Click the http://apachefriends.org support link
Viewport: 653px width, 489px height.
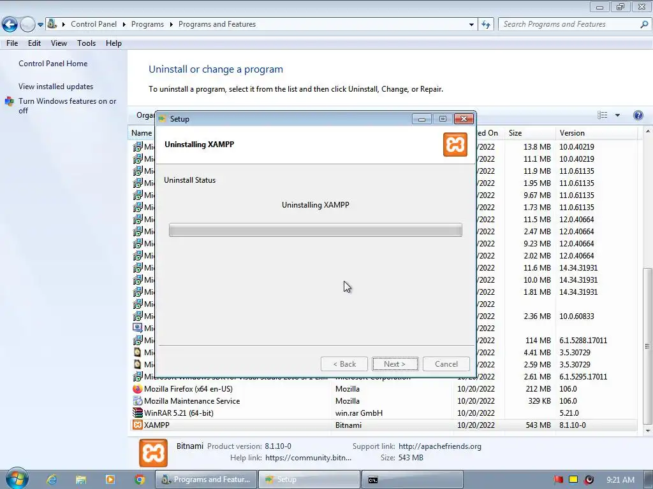point(440,446)
